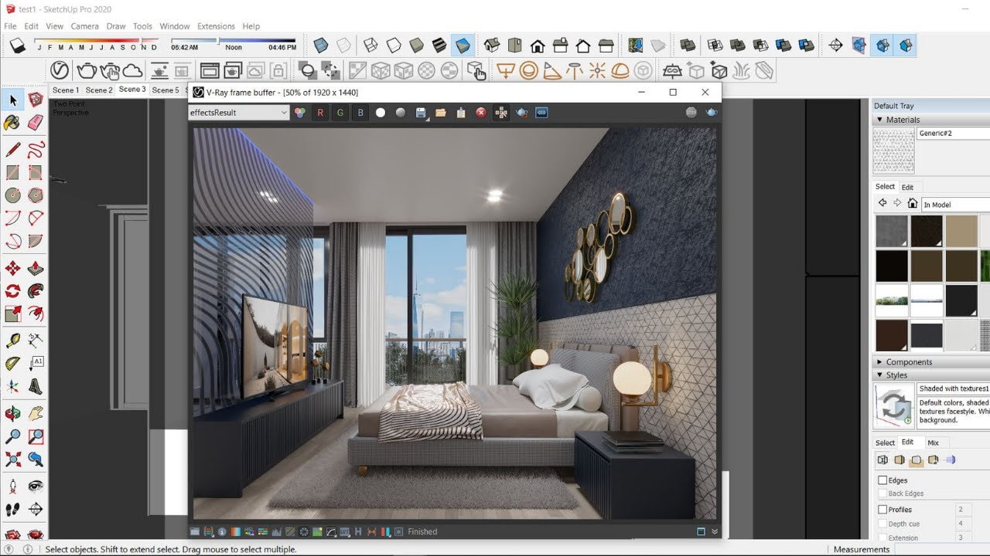Collapse the Materials panel
The height and width of the screenshot is (556, 990).
[902, 120]
